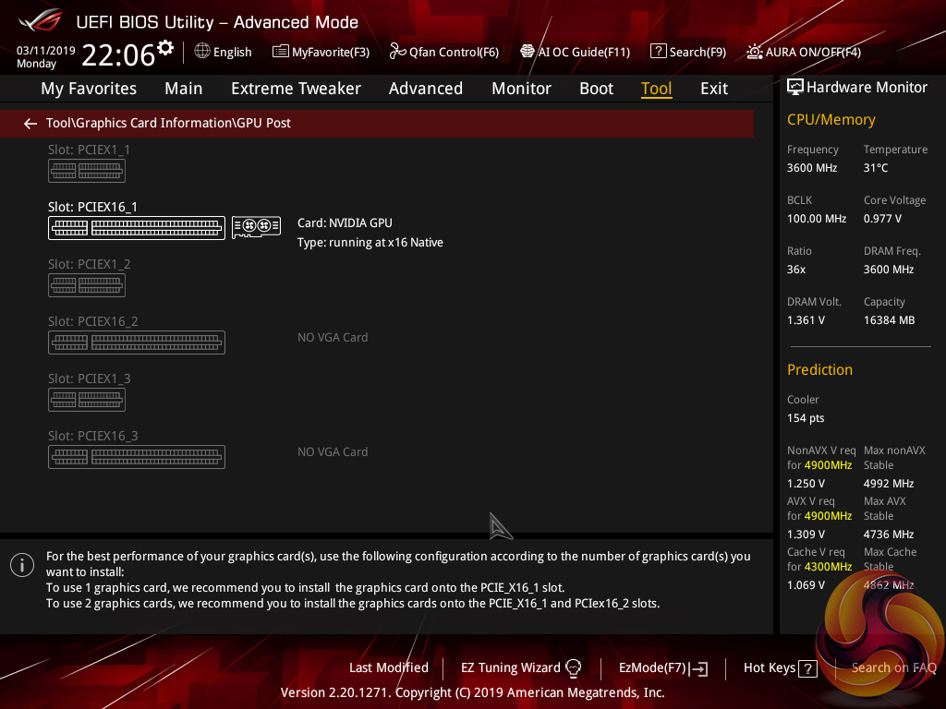Click the 'Slot: PCIEX1_3' label

[90, 379]
